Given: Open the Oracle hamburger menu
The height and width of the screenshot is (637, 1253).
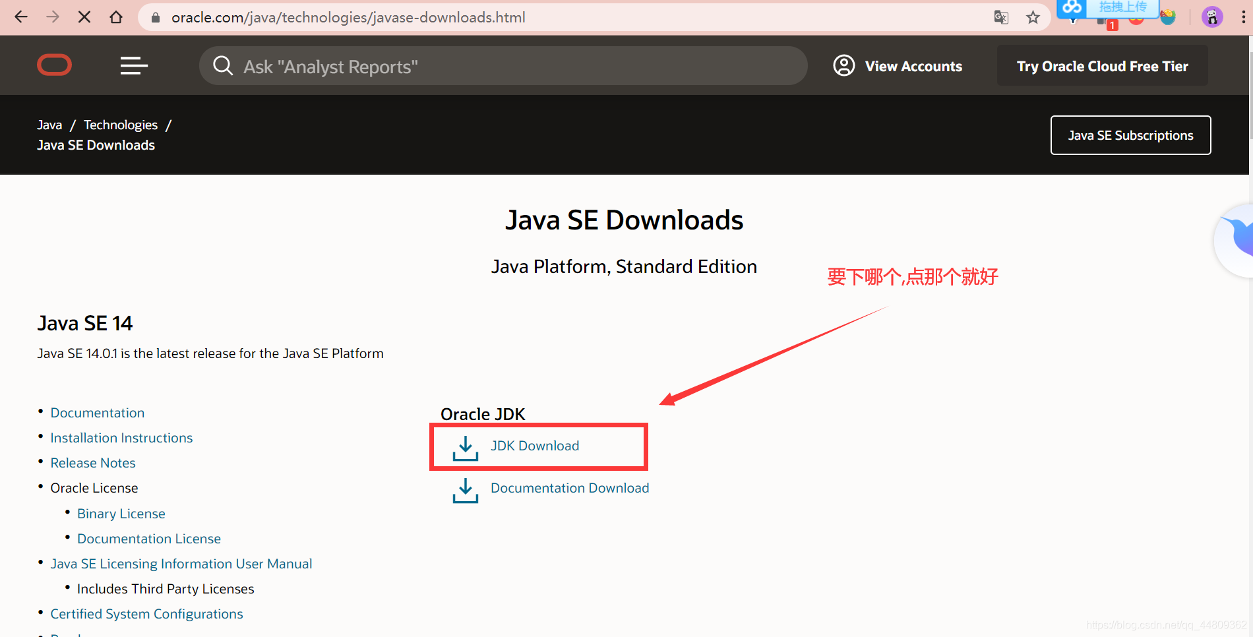Looking at the screenshot, I should tap(134, 65).
